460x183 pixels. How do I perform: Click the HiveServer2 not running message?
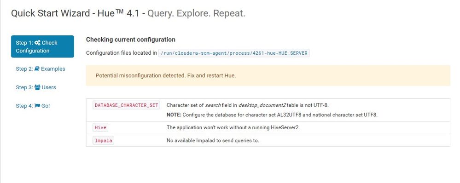[233, 128]
